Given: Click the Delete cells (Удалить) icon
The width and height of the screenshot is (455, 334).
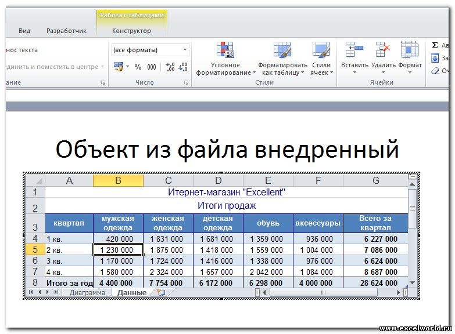Looking at the screenshot, I should tap(383, 49).
